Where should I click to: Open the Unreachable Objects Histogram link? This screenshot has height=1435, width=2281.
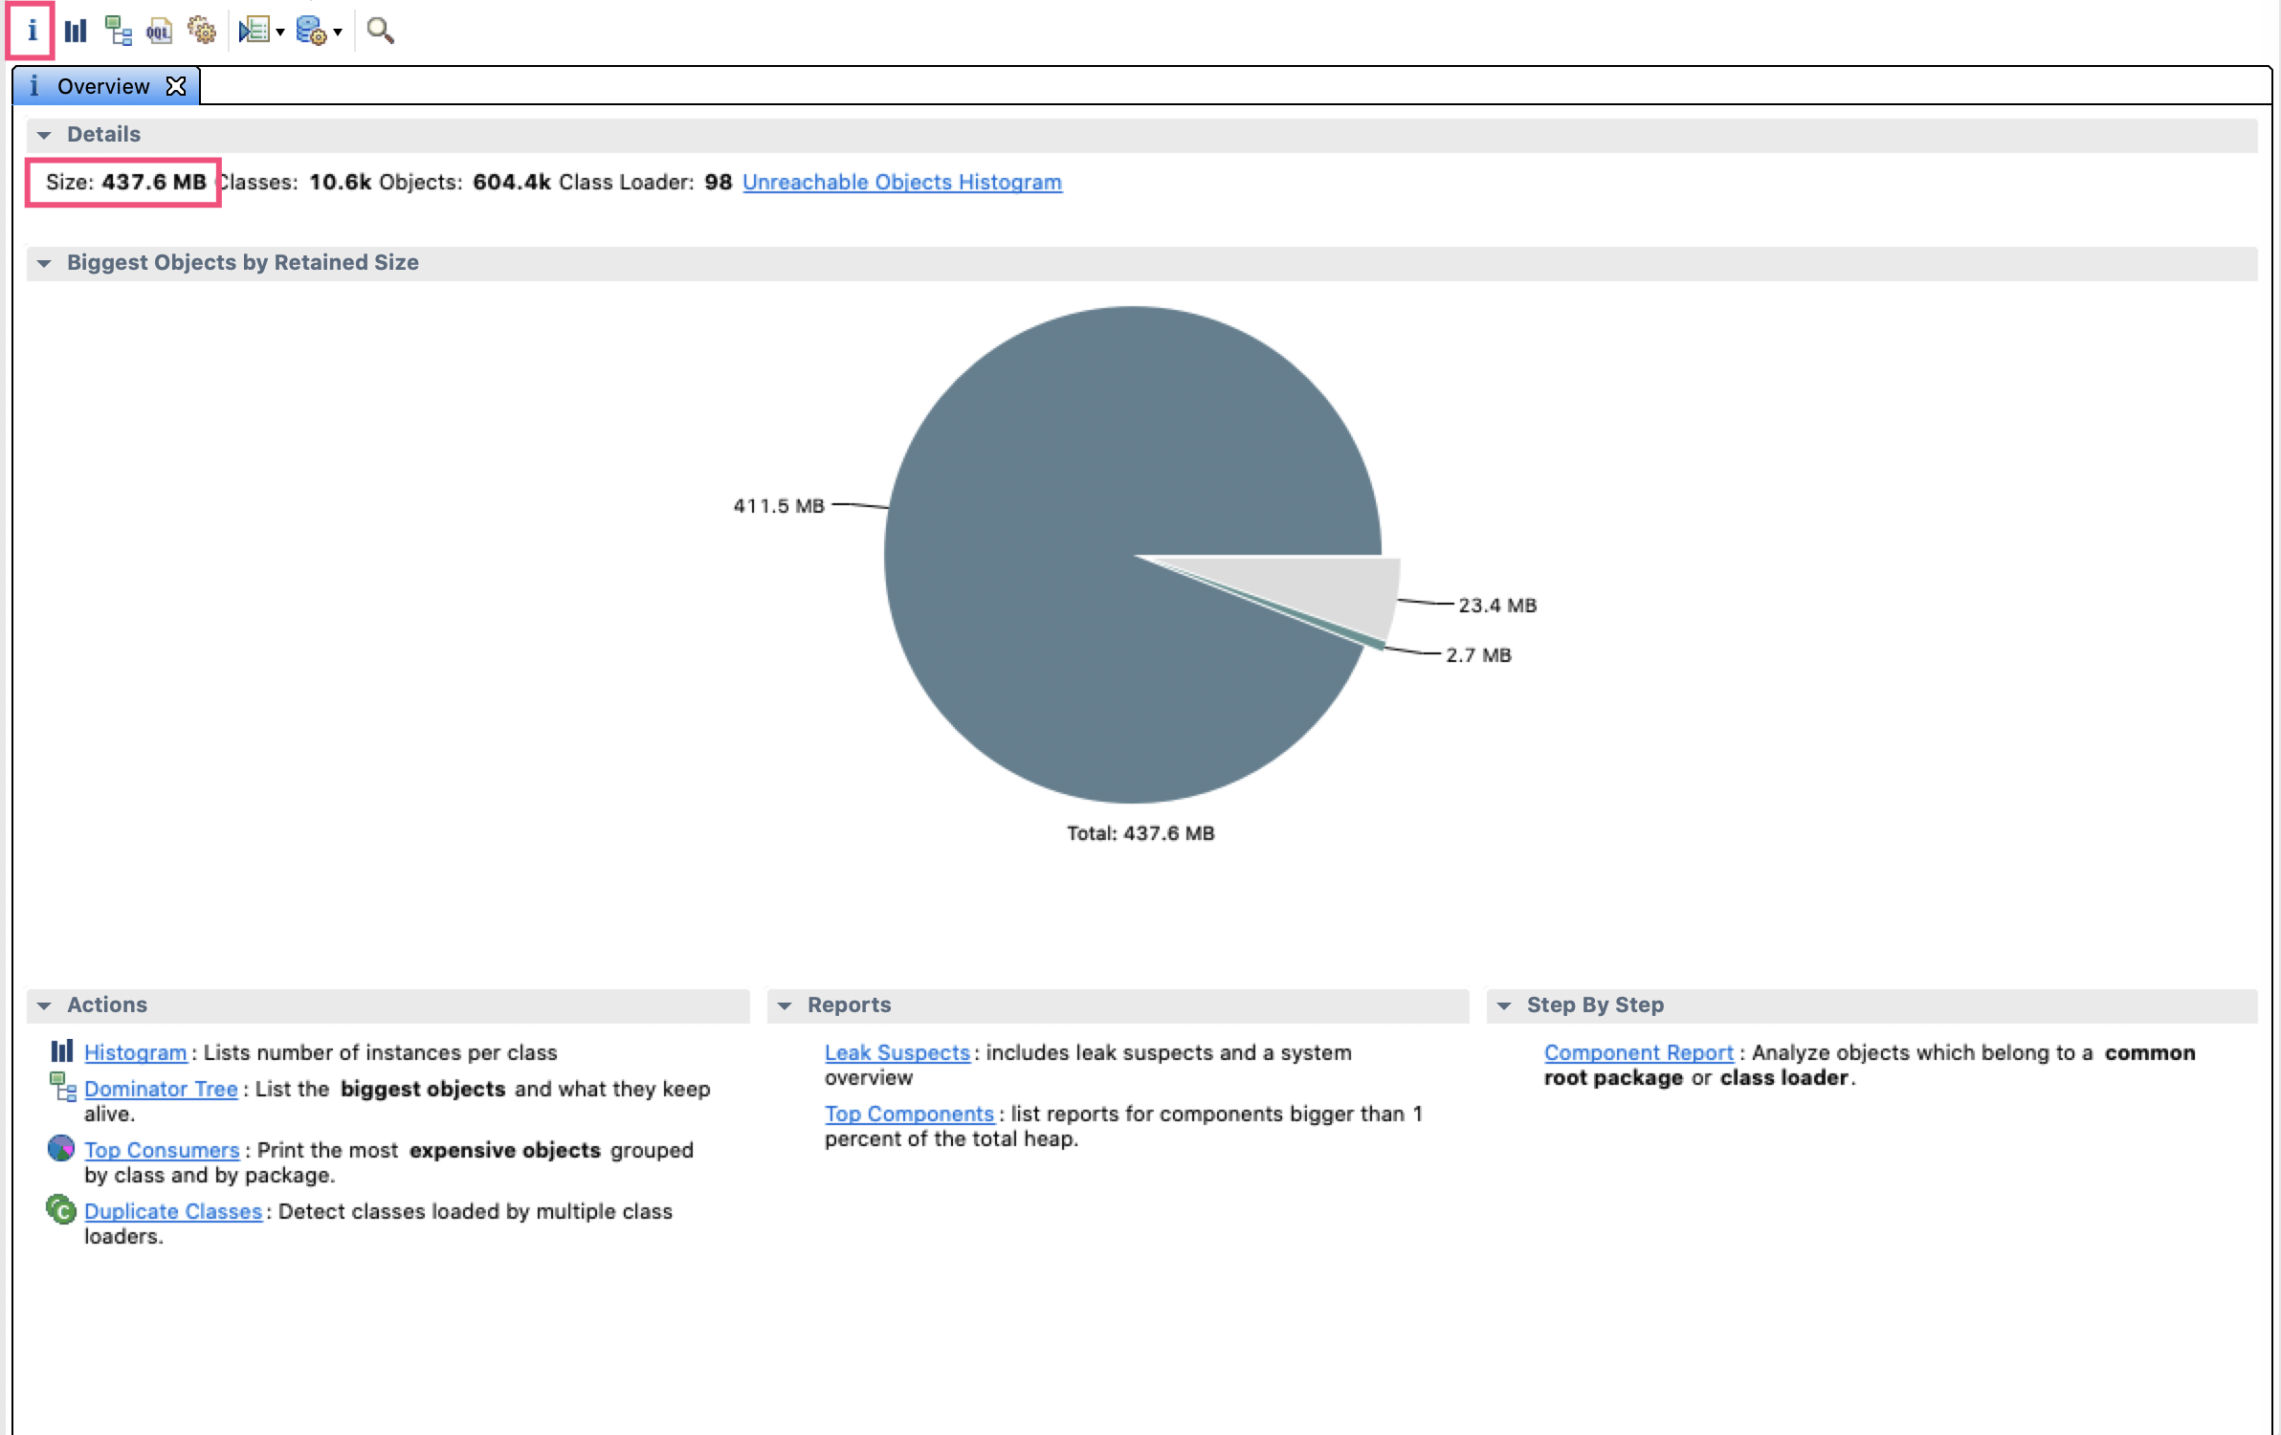901,182
